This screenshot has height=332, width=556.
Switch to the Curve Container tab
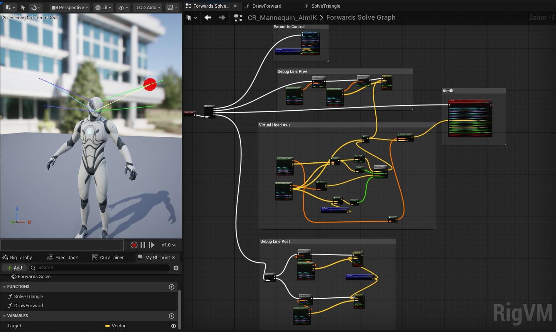(x=108, y=258)
